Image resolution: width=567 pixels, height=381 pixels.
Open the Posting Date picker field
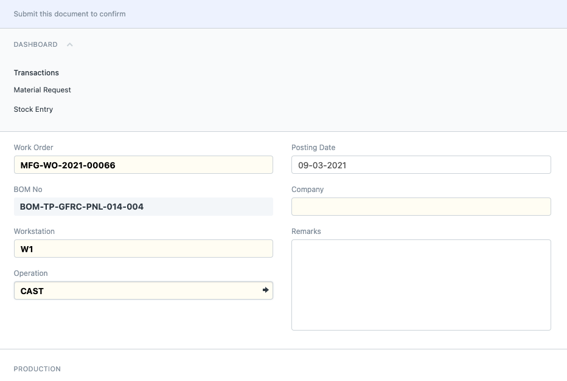pos(421,165)
